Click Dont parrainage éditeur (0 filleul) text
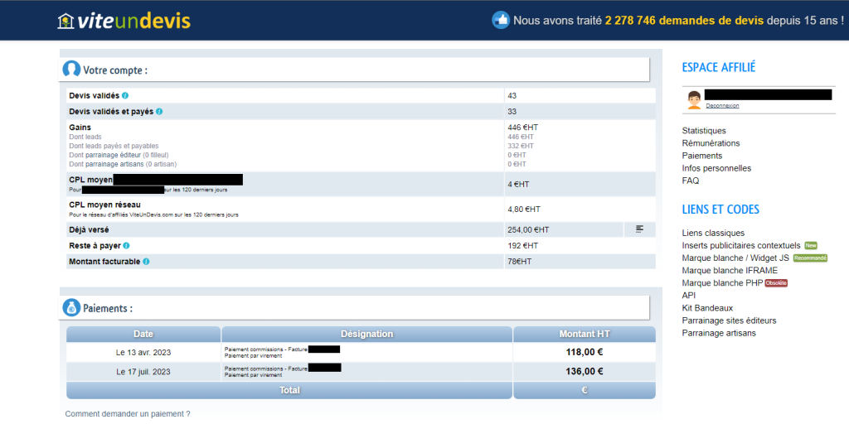Image resolution: width=849 pixels, height=424 pixels. [119, 155]
